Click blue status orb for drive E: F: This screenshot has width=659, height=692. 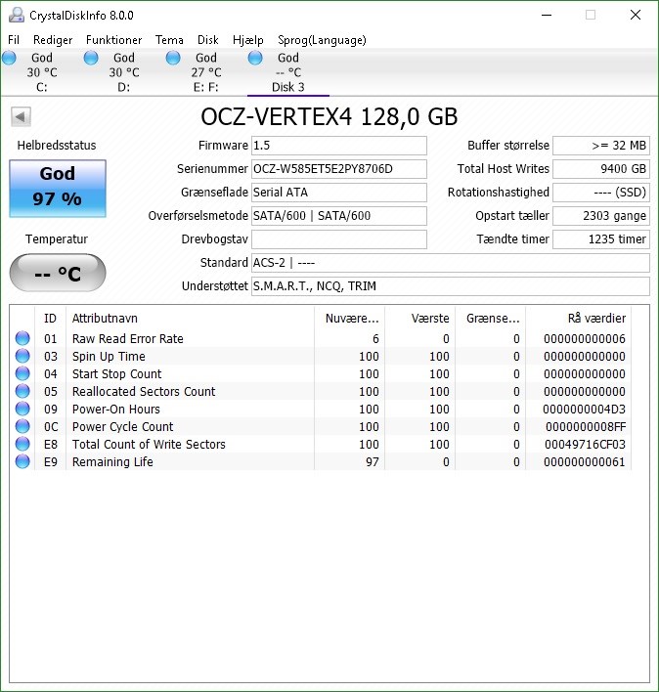[x=173, y=58]
